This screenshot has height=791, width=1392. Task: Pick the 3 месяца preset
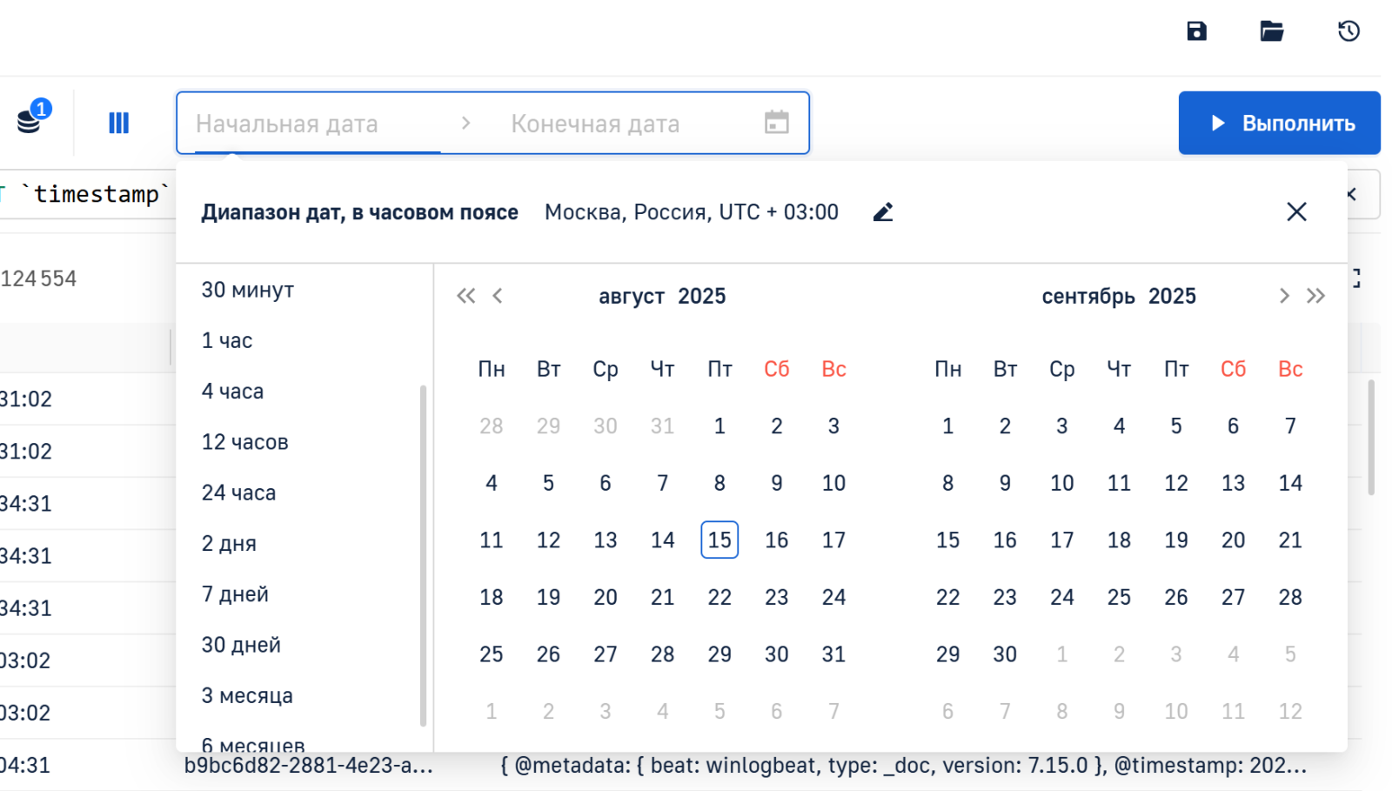tap(247, 696)
